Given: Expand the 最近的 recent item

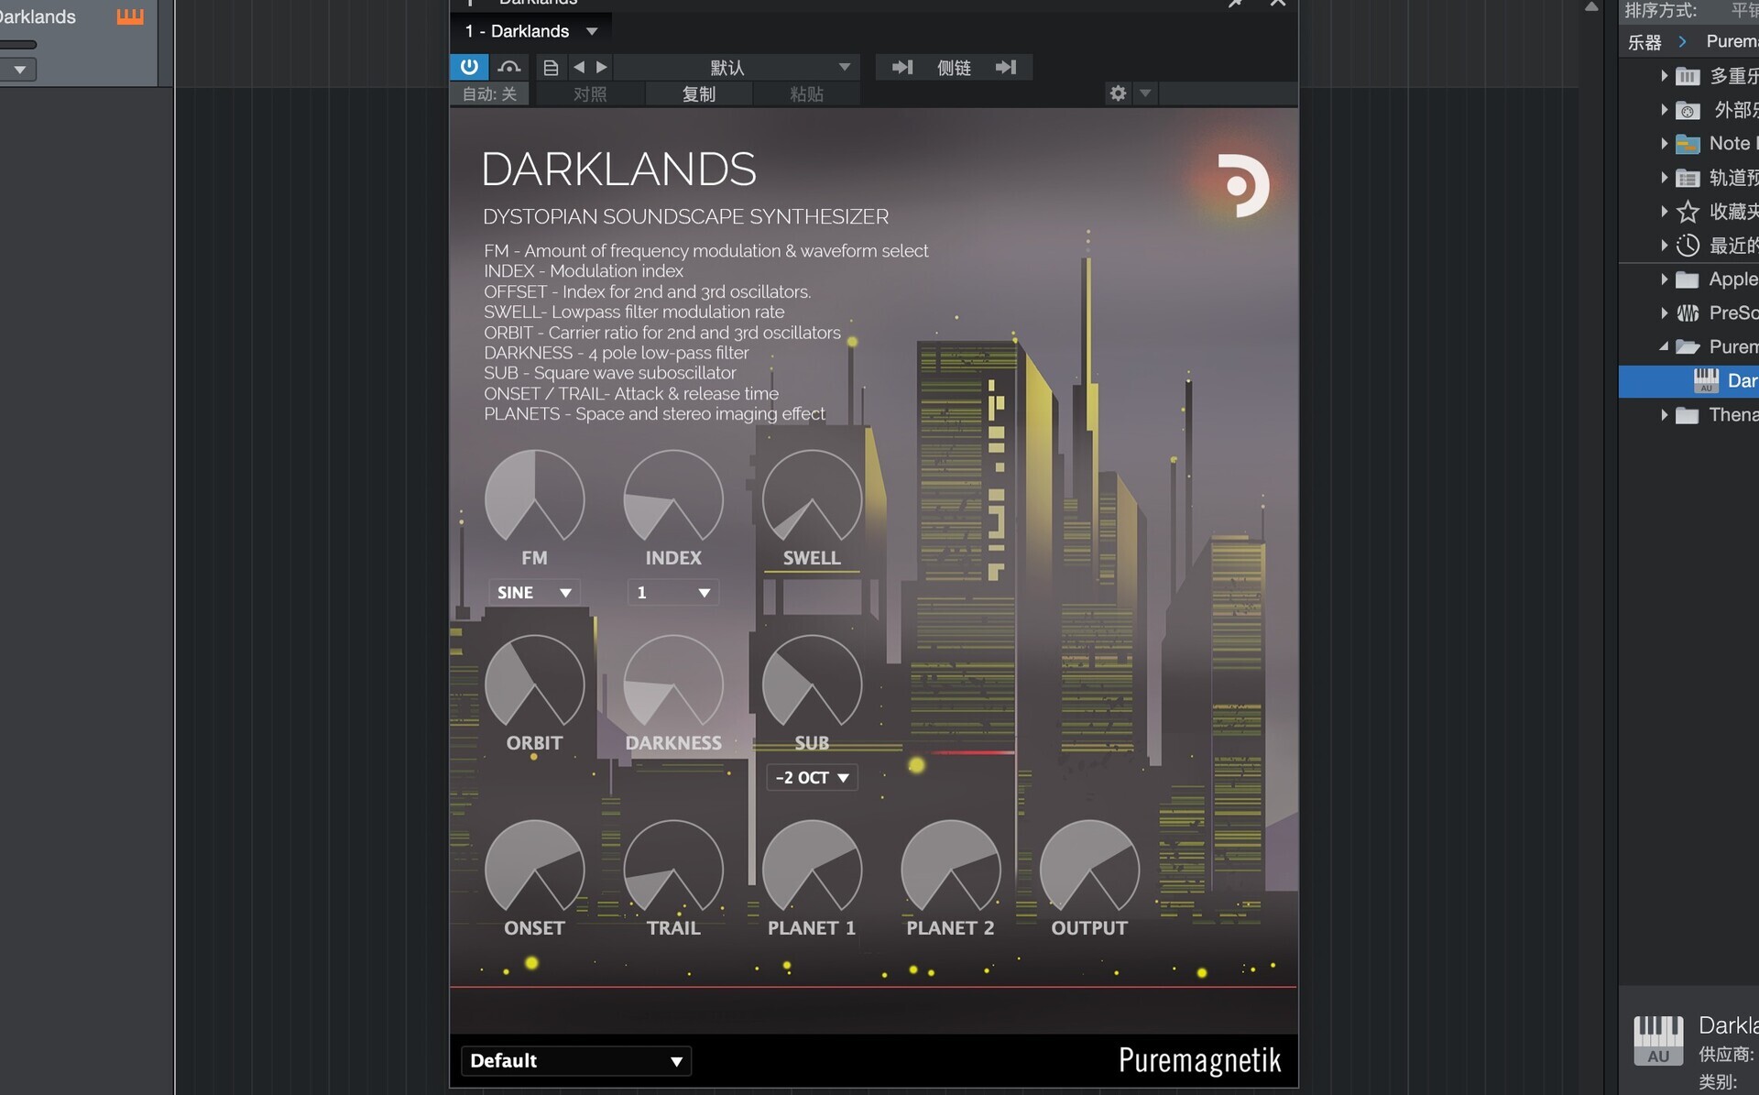Looking at the screenshot, I should click(1664, 246).
